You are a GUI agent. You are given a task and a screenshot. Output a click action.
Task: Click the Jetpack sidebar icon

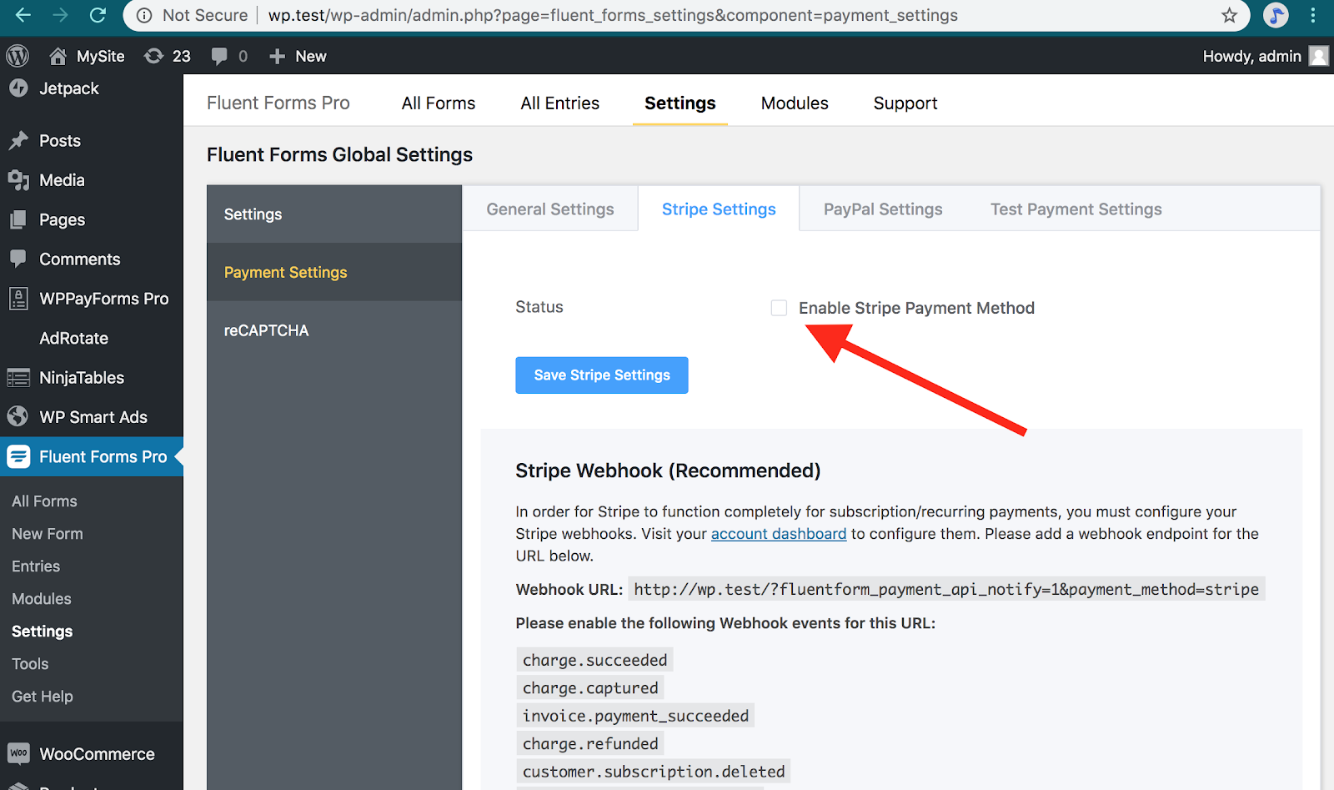click(18, 88)
